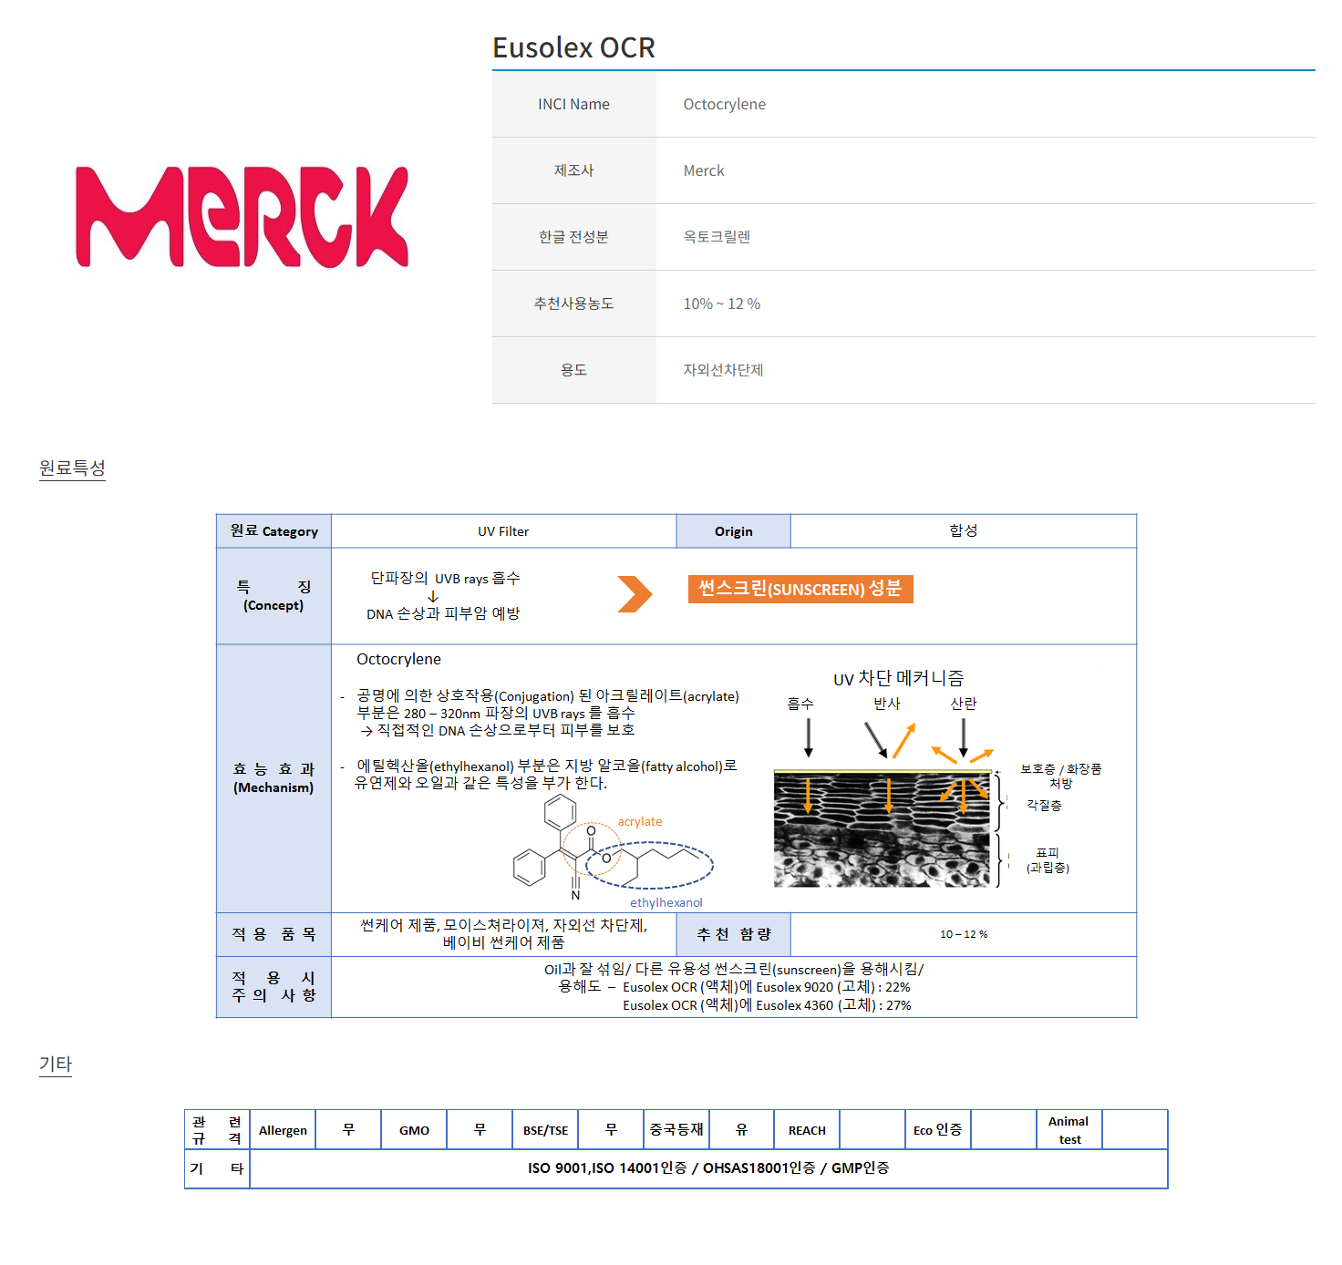Viewport: 1342px width, 1265px height.
Task: Click the 추천사용농도 label cell
Action: [573, 303]
